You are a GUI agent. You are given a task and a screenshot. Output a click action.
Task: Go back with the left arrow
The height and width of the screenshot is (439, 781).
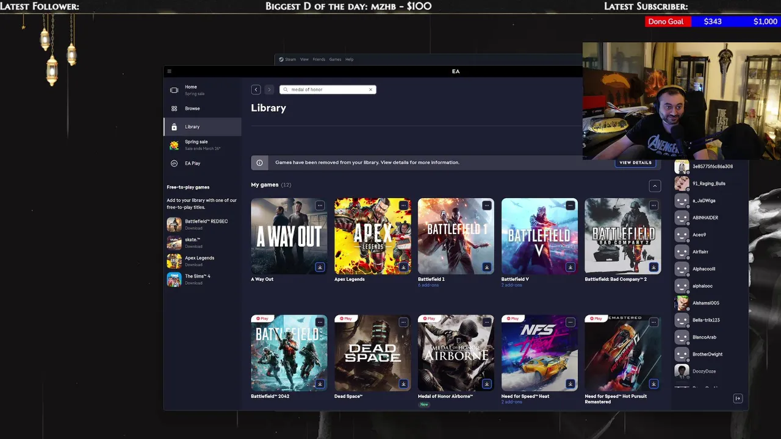pos(256,90)
